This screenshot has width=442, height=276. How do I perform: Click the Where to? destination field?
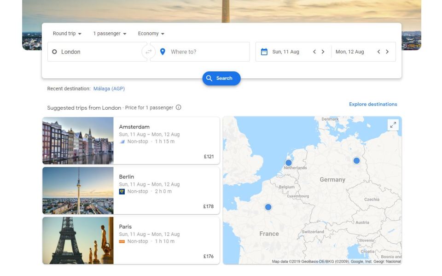coord(200,52)
